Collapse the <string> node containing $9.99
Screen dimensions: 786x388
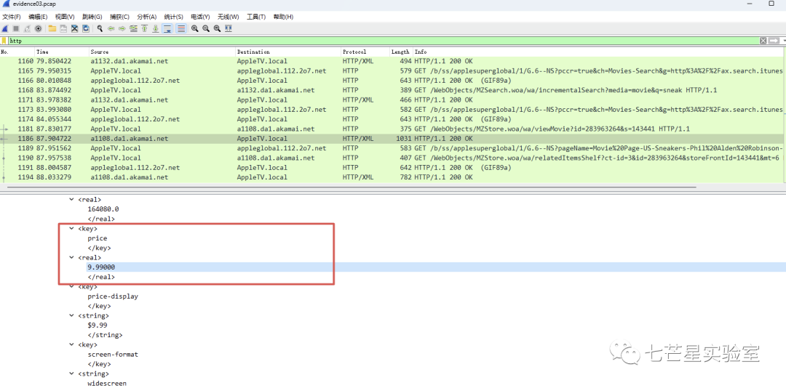[x=71, y=316]
